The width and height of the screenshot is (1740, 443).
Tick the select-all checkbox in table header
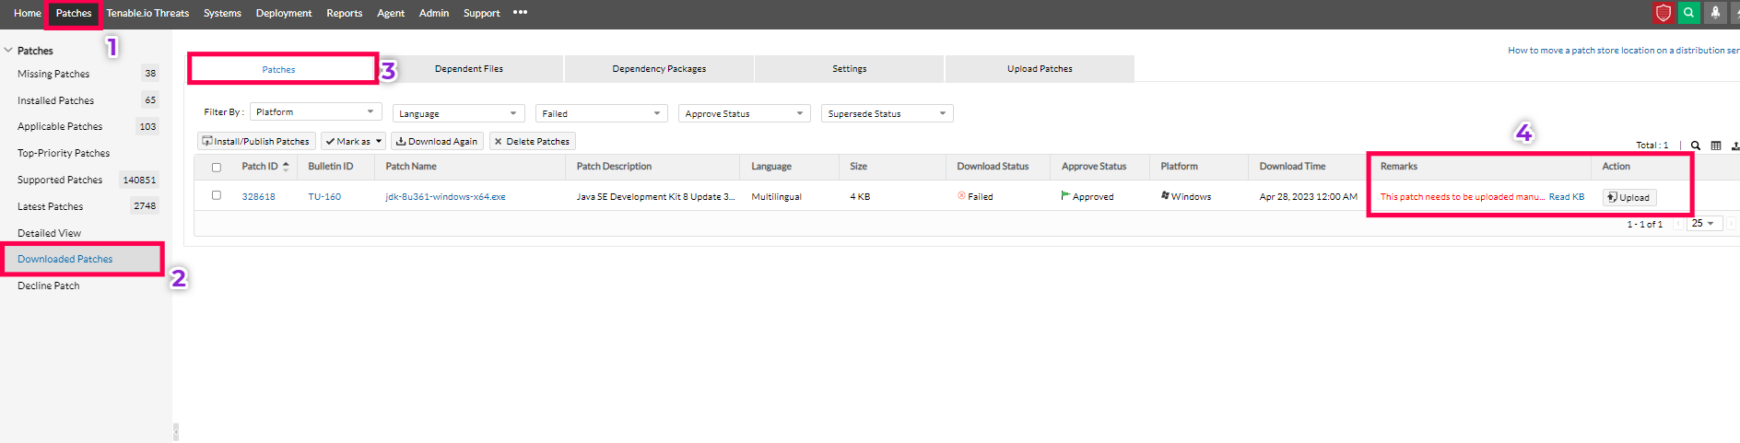(x=217, y=168)
